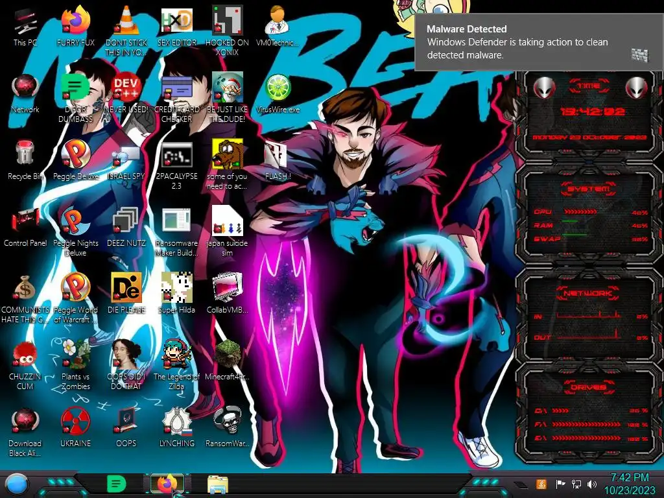Select the VirusWire.exe lime icon
Screen dimensions: 664x498
tap(278, 93)
